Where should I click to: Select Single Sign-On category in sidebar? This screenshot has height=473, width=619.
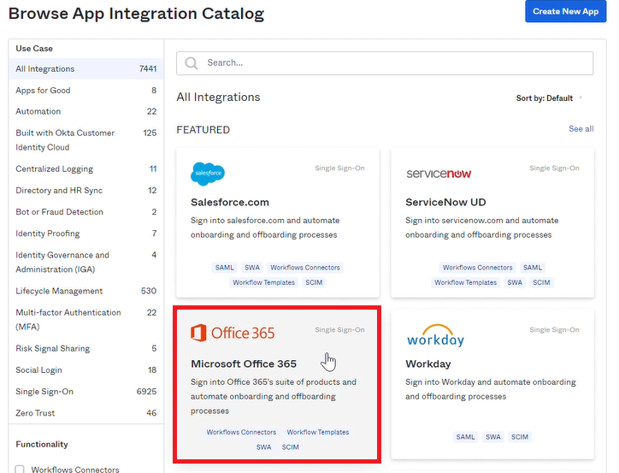(x=86, y=391)
